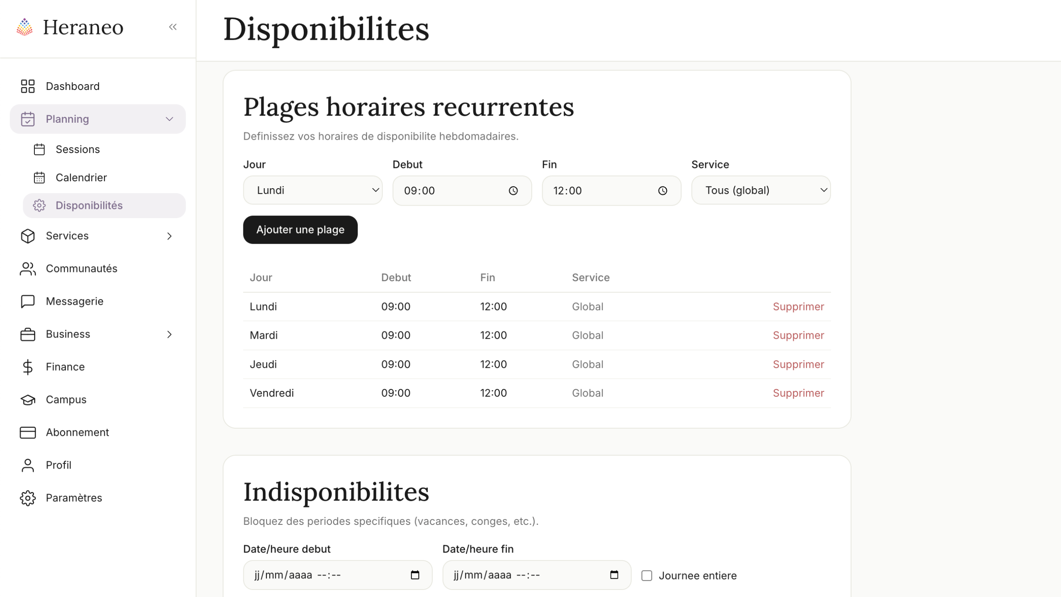This screenshot has height=597, width=1061.
Task: Delete the Mardi time slot via Supprimer
Action: click(x=798, y=335)
